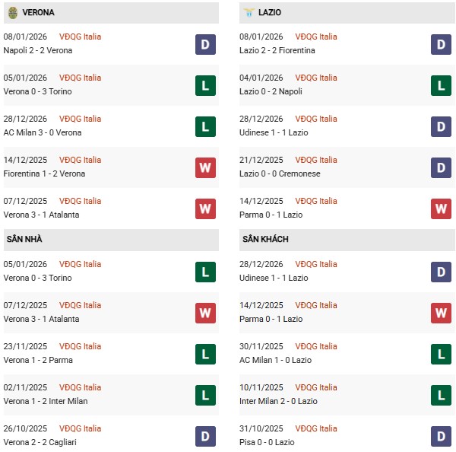Open VĐQG Italia link beside 21/12/2025
456x452 pixels.
[316, 160]
